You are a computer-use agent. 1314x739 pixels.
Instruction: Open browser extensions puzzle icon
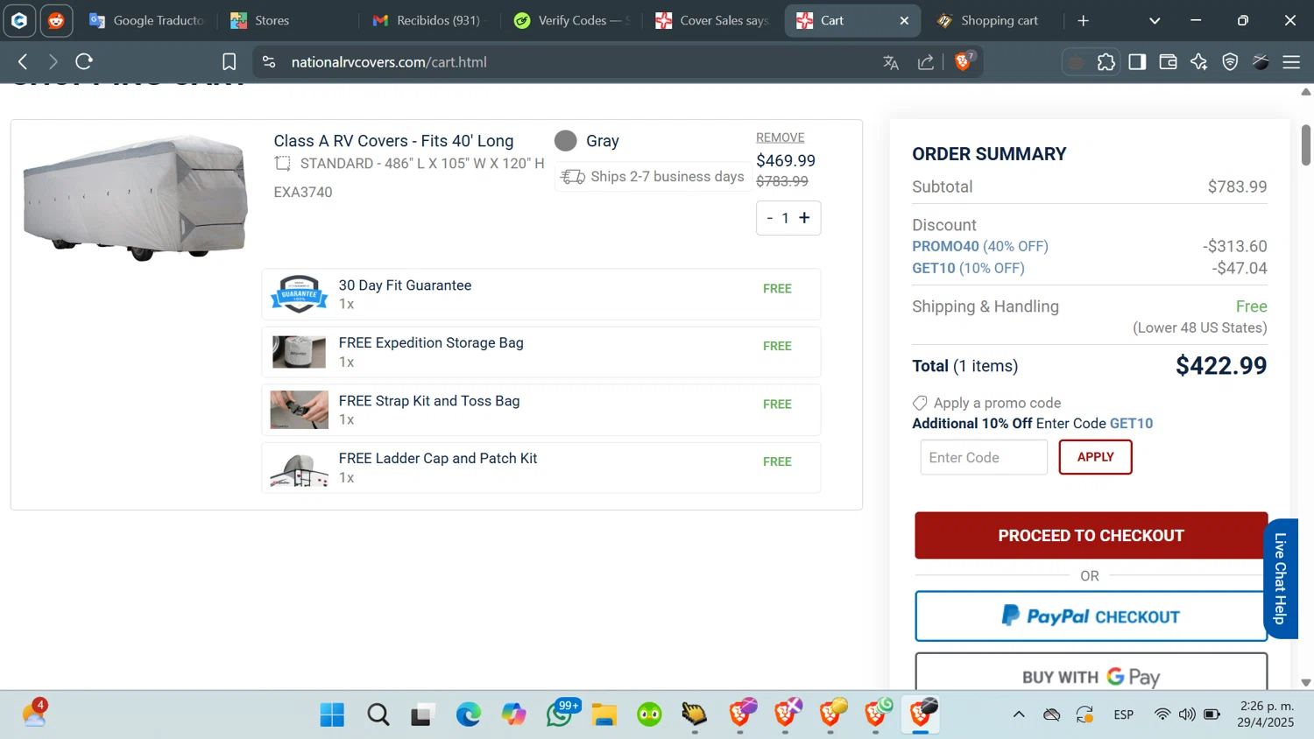[x=1106, y=62]
